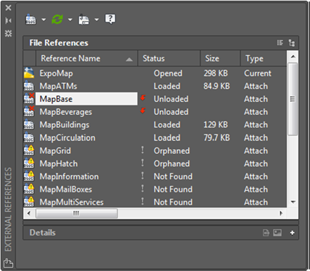Viewport: 310px width, 271px height.
Task: Click the Attach DWG icon in toolbar
Action: pyautogui.click(x=31, y=20)
